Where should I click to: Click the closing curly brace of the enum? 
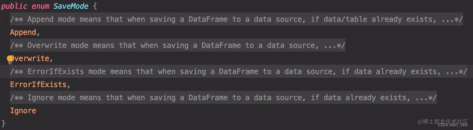3,123
